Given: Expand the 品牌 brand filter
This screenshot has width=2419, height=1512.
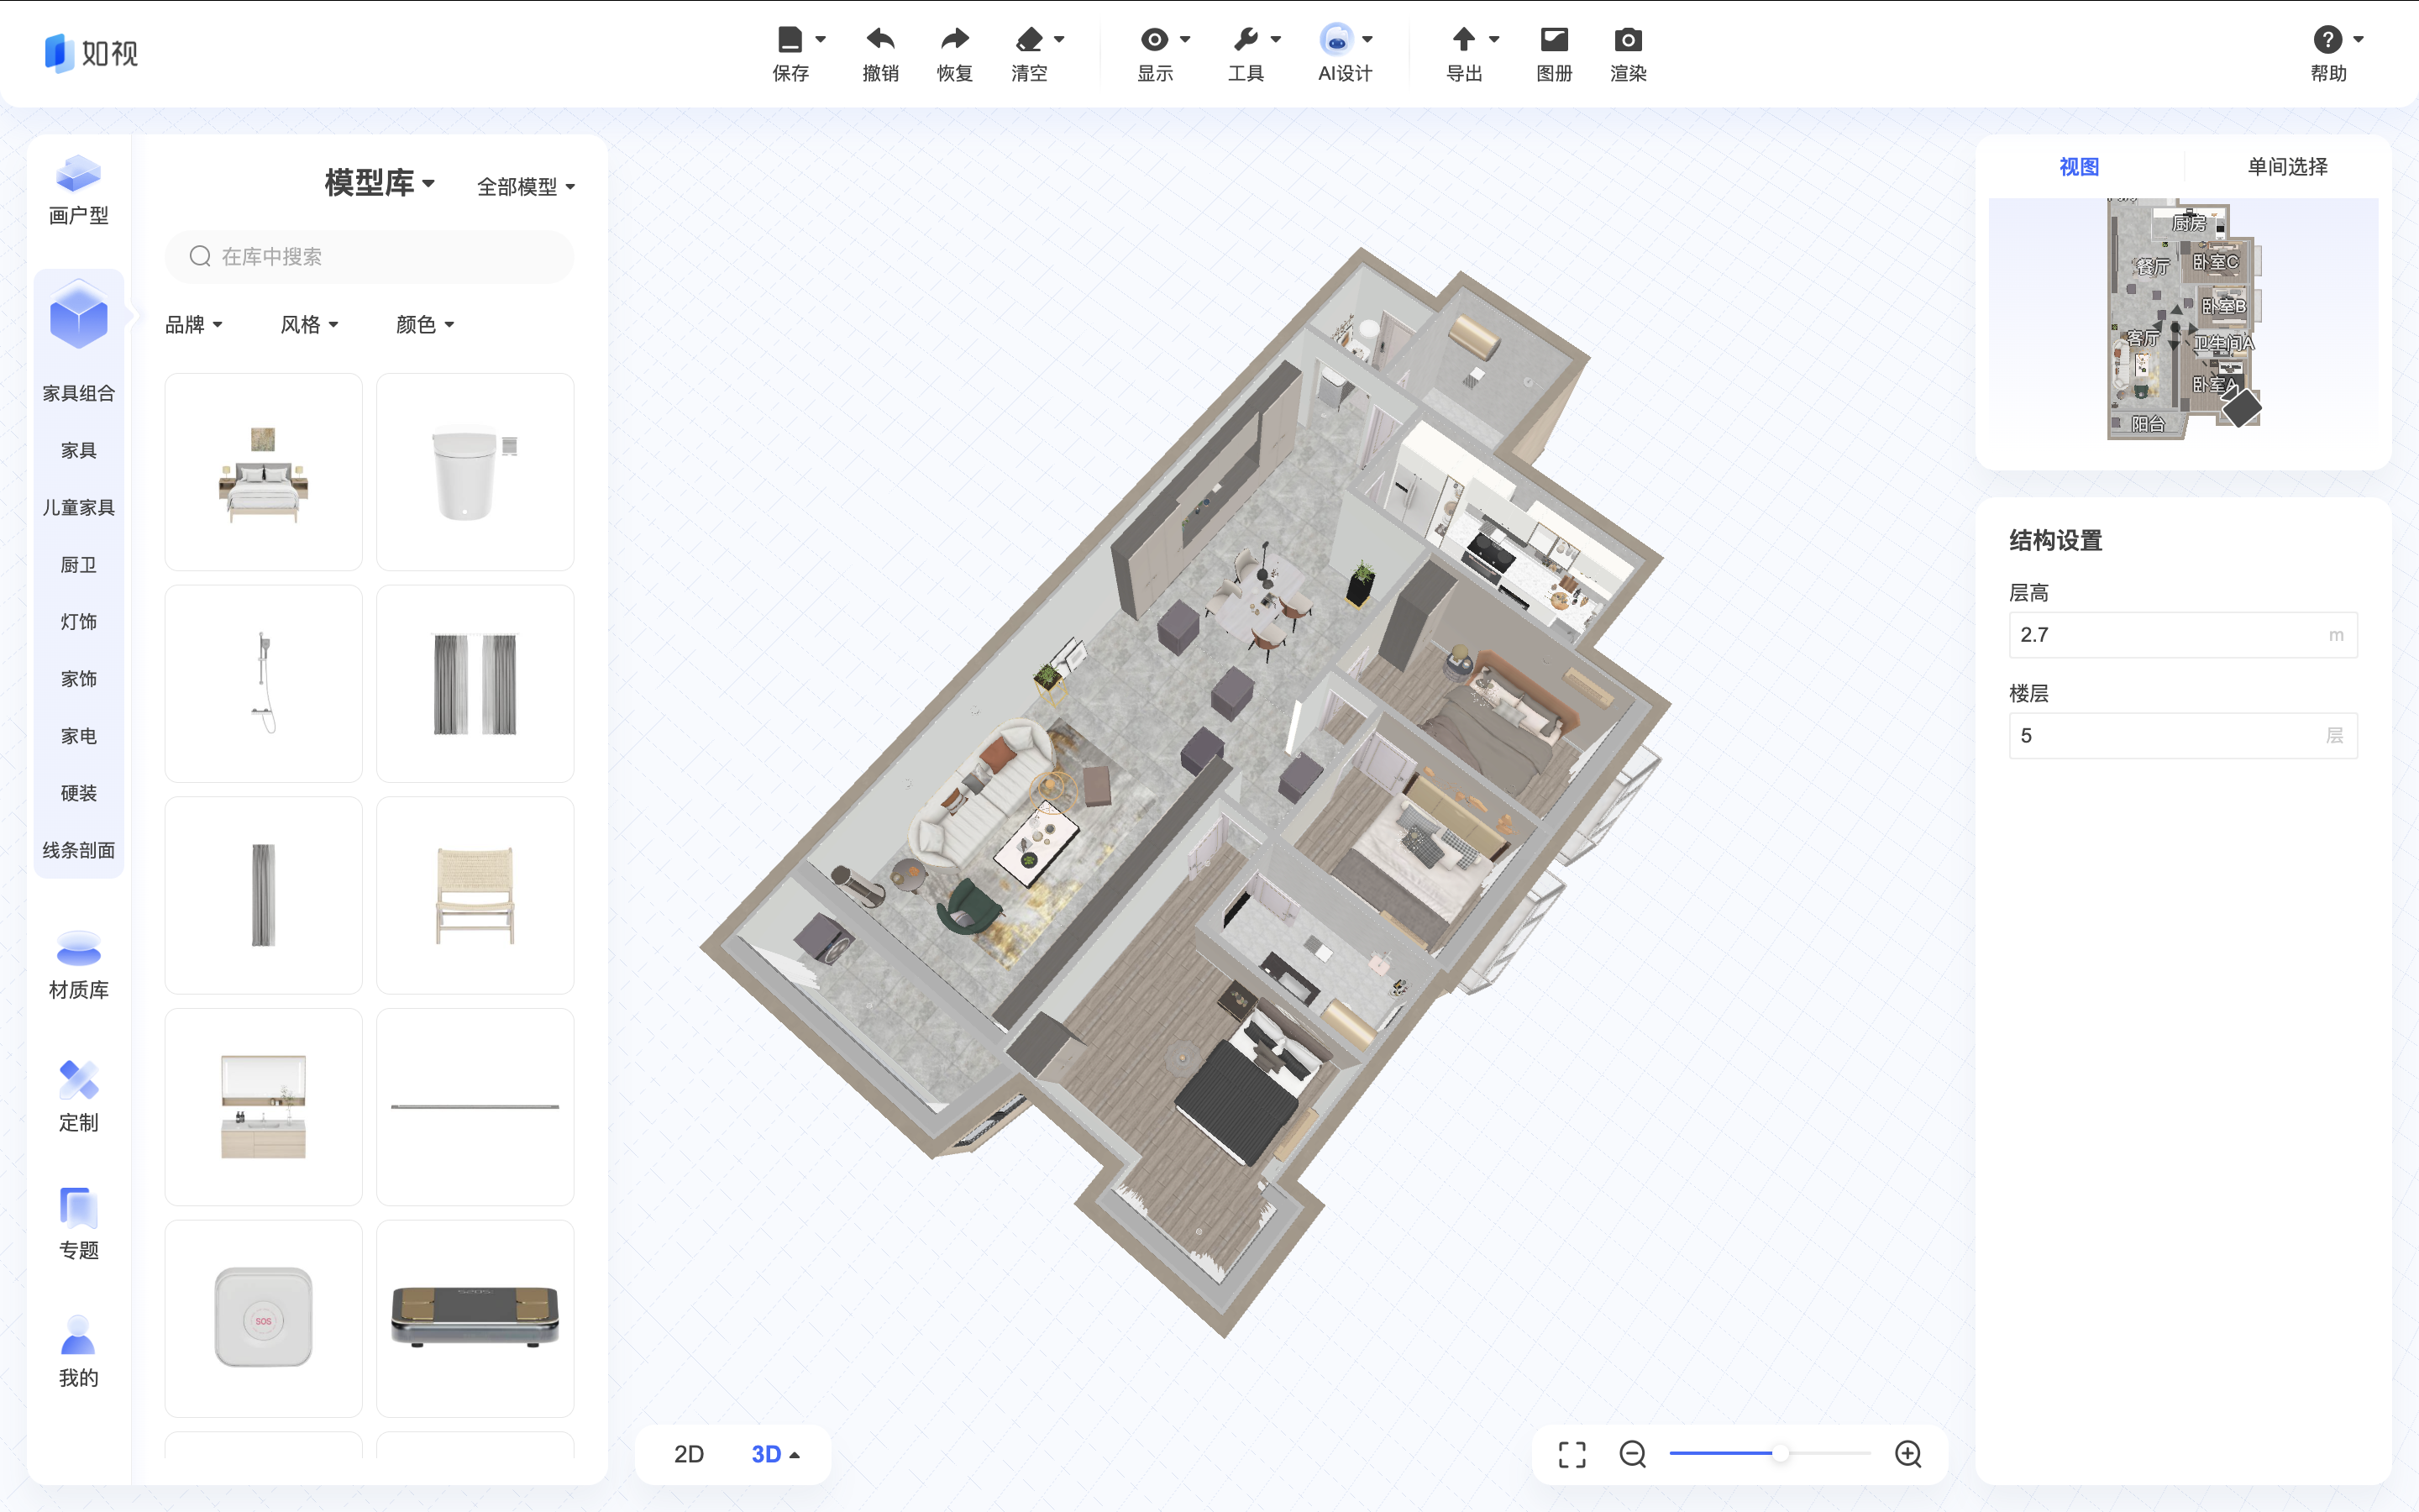Looking at the screenshot, I should tap(193, 325).
